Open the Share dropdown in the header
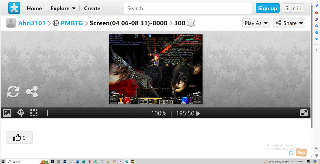This screenshot has width=320, height=164. [x=289, y=23]
